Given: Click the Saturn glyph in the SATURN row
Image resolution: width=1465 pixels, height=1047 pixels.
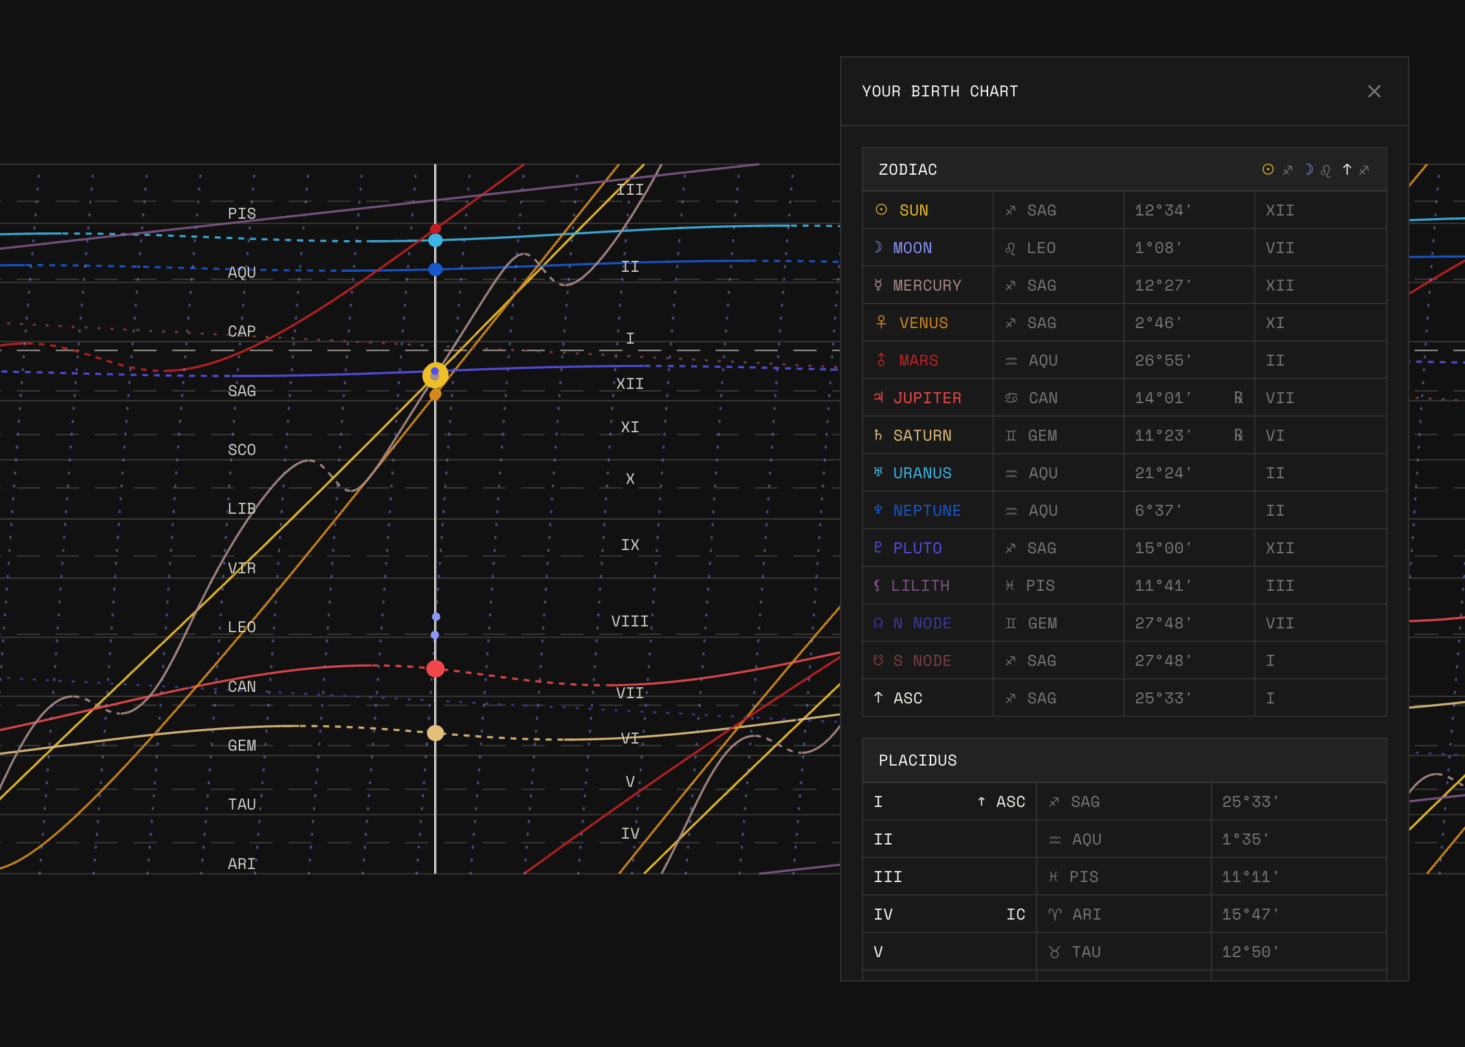Looking at the screenshot, I should [x=878, y=434].
